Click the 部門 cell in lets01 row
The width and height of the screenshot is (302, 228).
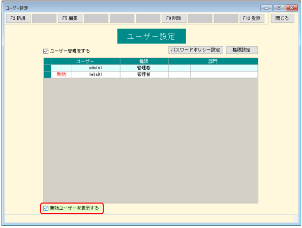[x=224, y=75]
